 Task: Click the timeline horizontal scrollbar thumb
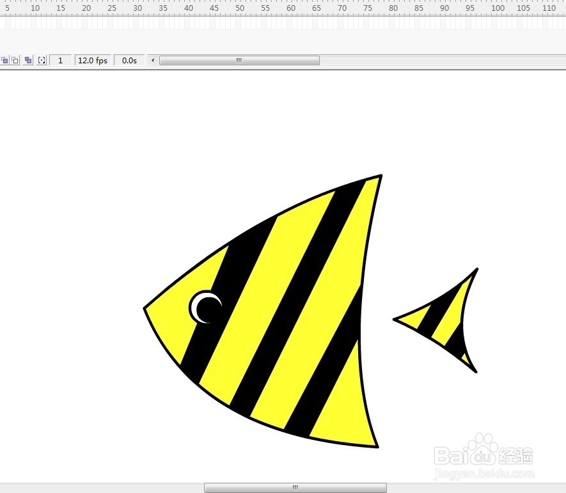[x=239, y=60]
